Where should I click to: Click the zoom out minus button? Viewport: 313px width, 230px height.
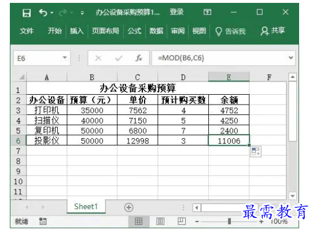[197, 221]
